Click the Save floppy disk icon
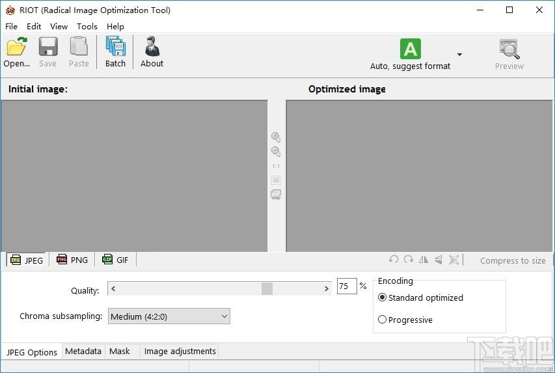Screen dimensions: 555x373 (x=47, y=47)
